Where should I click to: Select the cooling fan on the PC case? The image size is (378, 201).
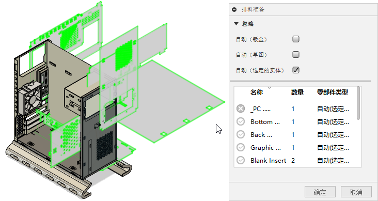tap(30, 97)
